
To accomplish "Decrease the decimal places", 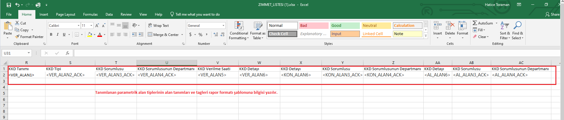I will [x=222, y=35].
